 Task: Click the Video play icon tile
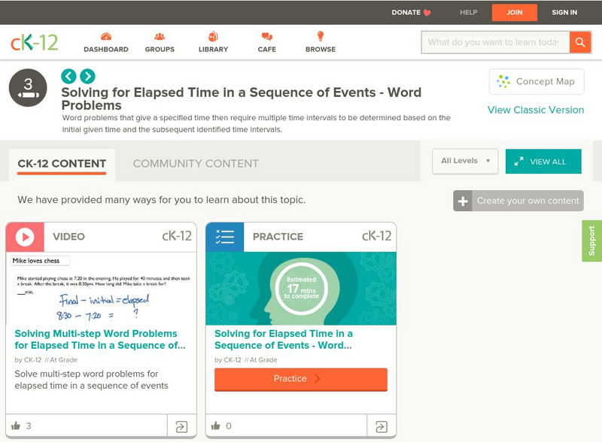pos(25,237)
